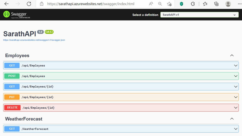The height and width of the screenshot is (136, 242).
Task: Click the user profile avatar
Action: (x=228, y=4)
